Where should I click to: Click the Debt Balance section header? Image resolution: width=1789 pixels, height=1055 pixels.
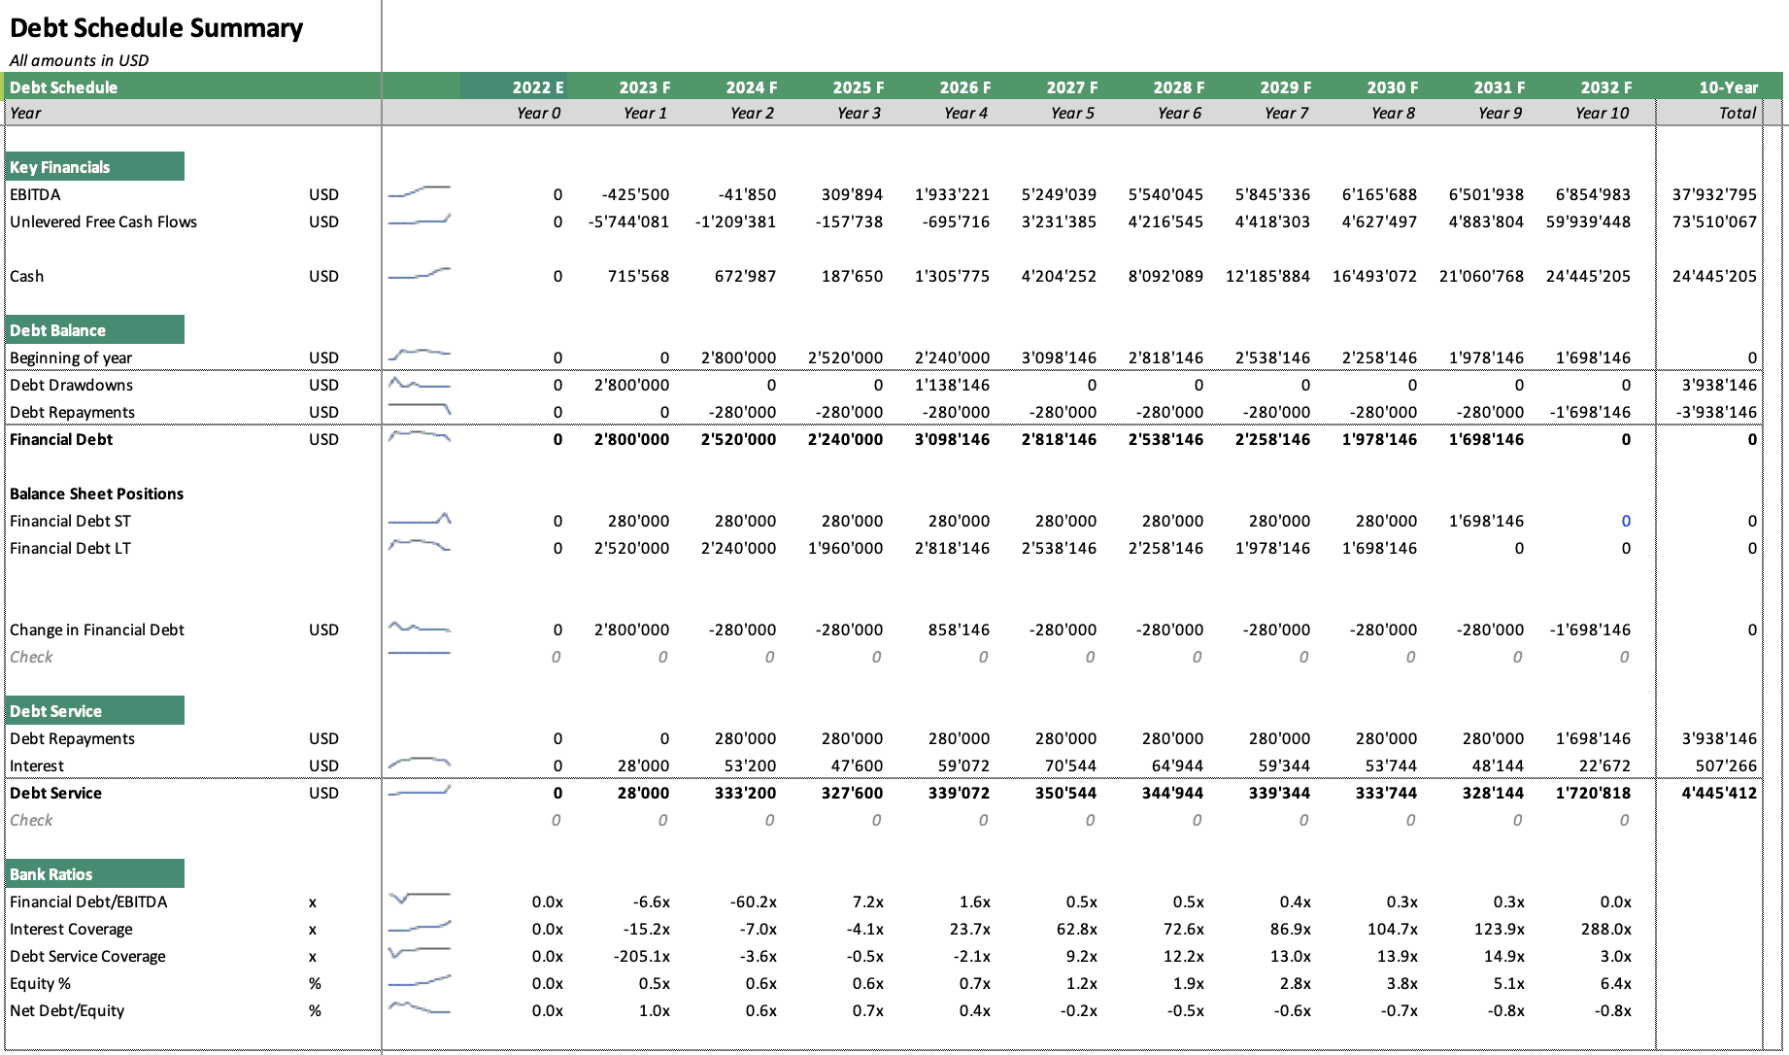pyautogui.click(x=94, y=329)
